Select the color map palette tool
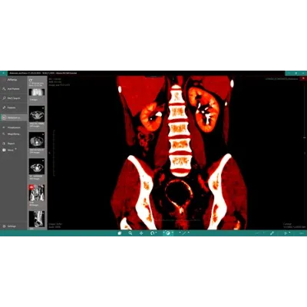This screenshot has height=307, width=307. tap(168, 233)
